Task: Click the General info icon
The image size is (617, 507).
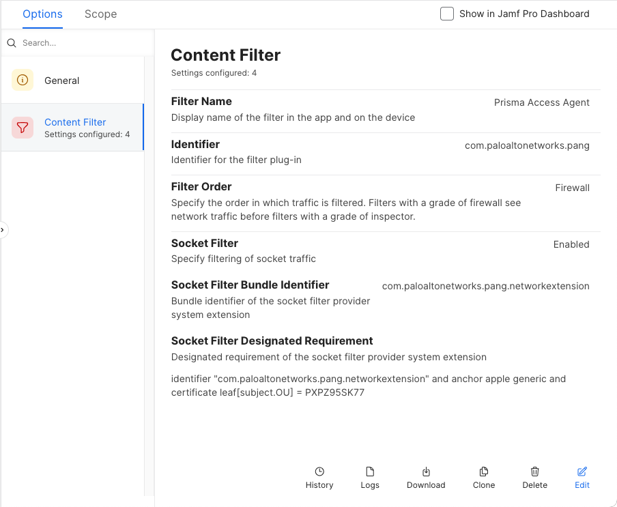Action: (x=23, y=80)
